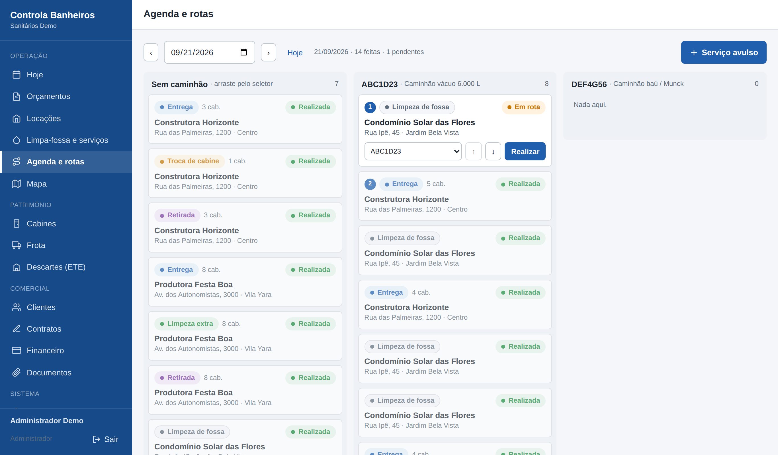Open Mapa menu item
Screen dimensions: 778x455
click(x=66, y=184)
